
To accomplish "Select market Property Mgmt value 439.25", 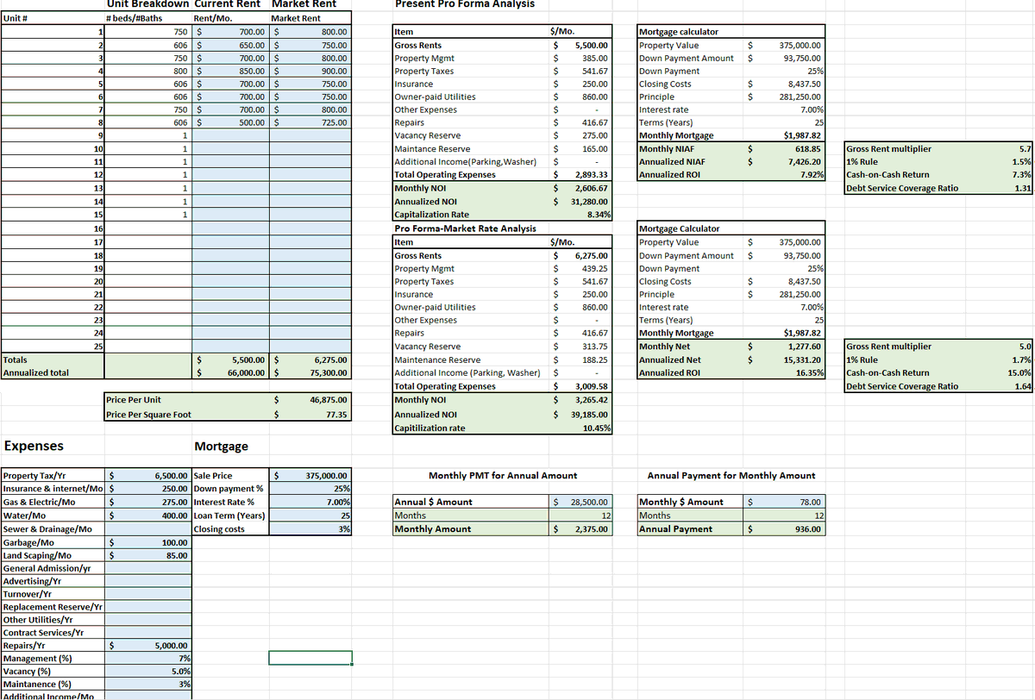I will (582, 268).
